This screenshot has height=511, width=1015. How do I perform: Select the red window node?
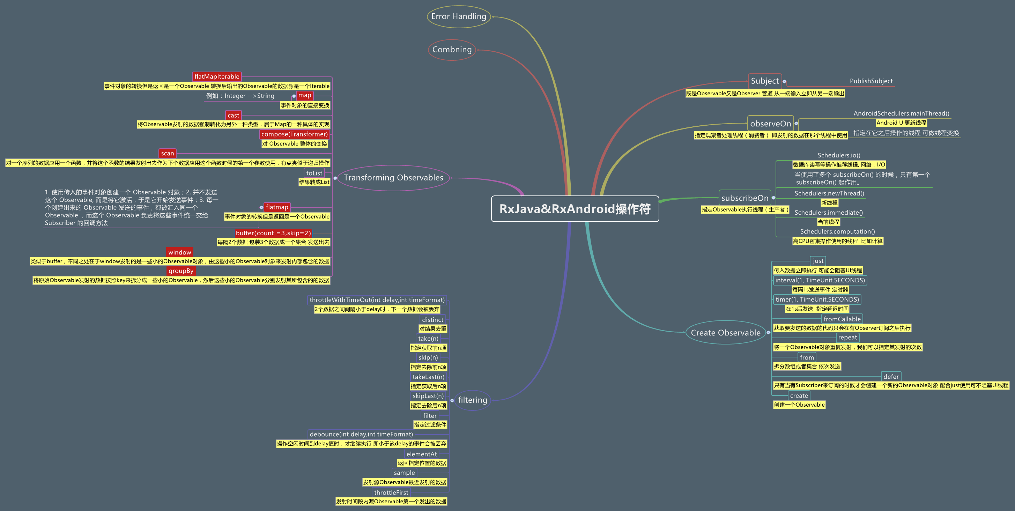click(x=180, y=253)
